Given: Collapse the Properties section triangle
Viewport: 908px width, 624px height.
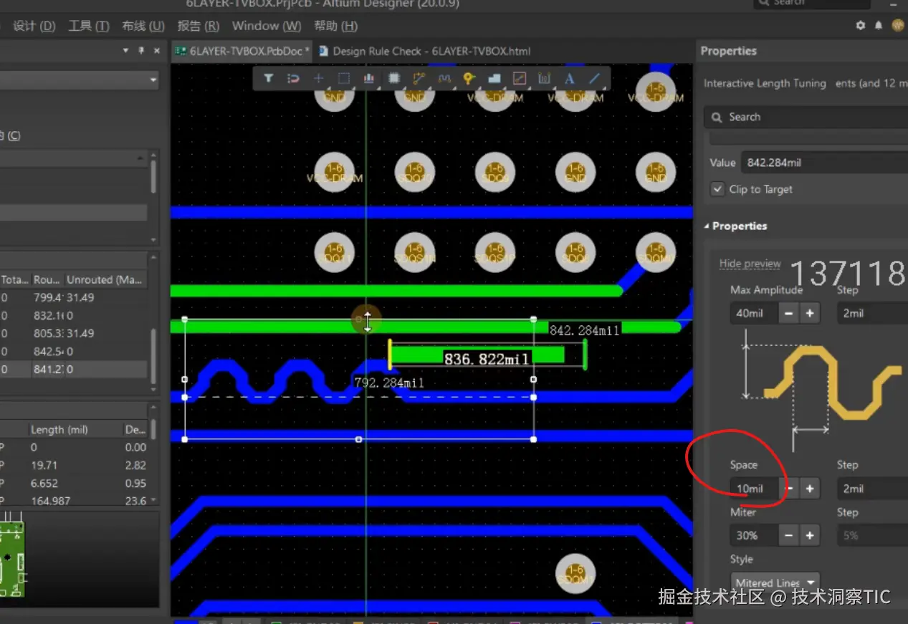Looking at the screenshot, I should coord(706,226).
